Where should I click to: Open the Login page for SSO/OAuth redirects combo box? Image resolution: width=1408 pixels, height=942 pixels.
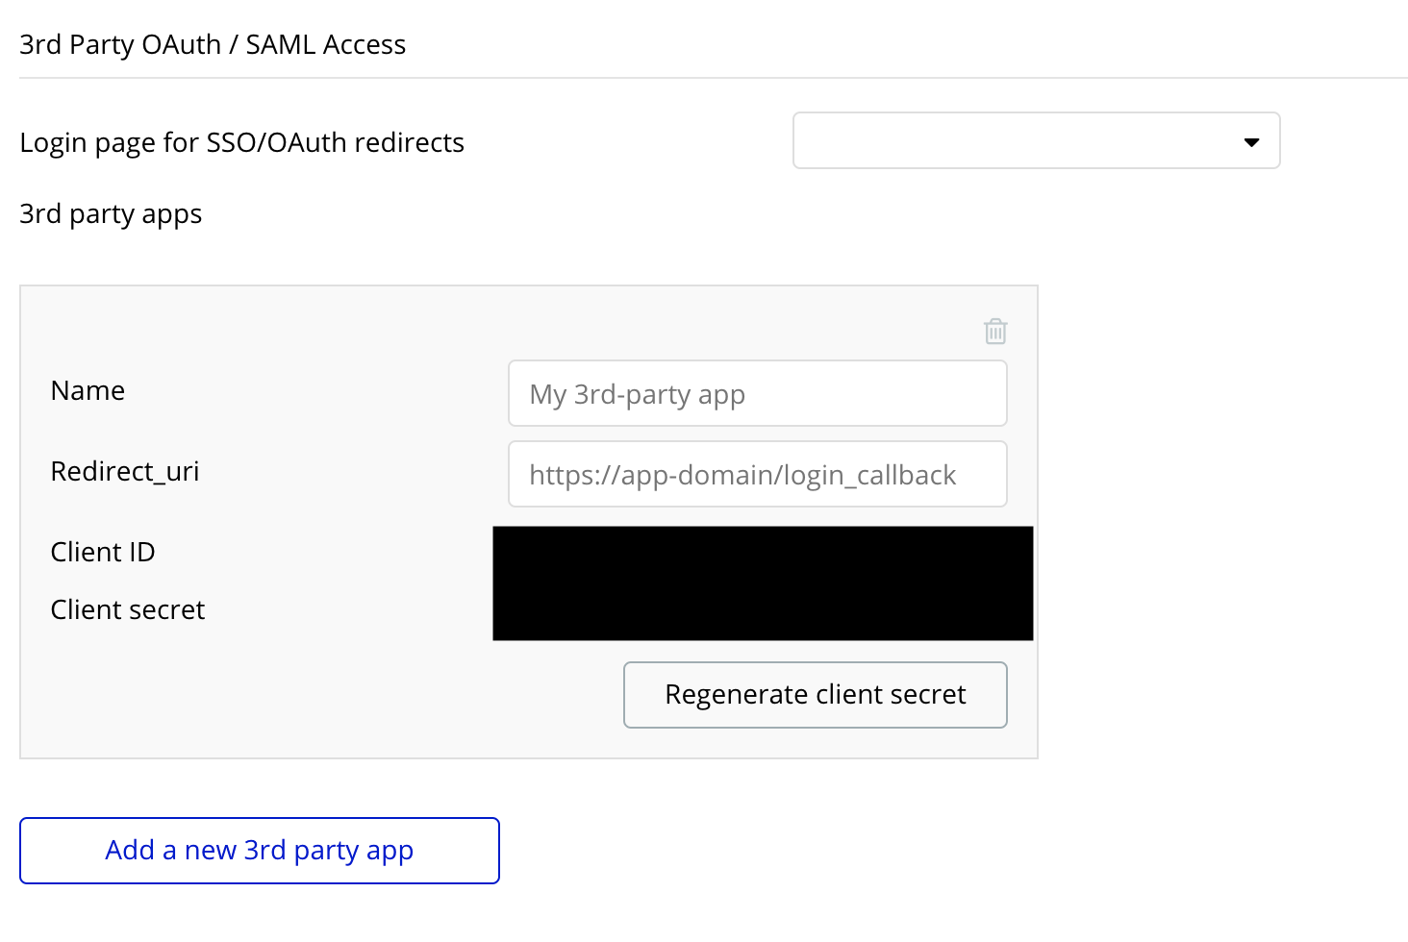(x=1019, y=141)
